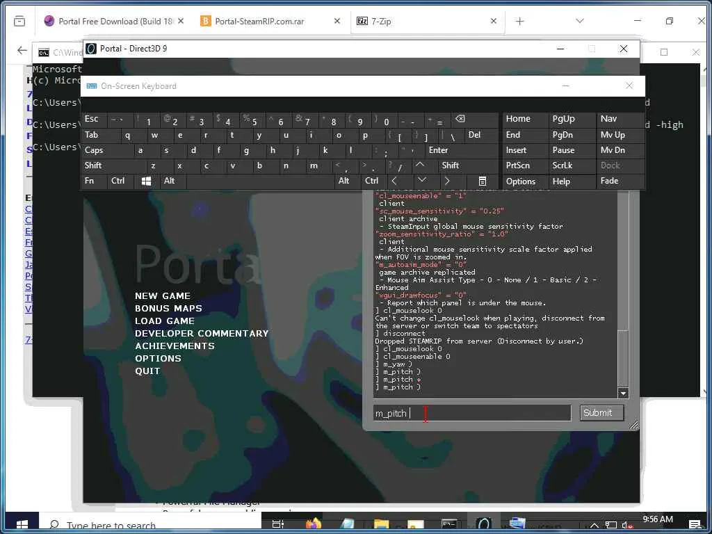
Task: Tap the End key on keyboard
Action: tap(525, 135)
